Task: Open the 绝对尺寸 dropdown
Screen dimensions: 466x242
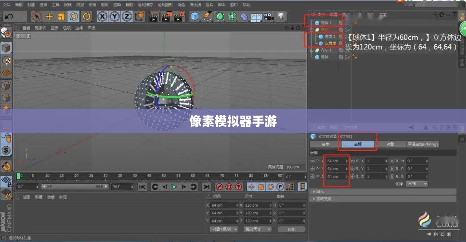Action: (x=257, y=229)
